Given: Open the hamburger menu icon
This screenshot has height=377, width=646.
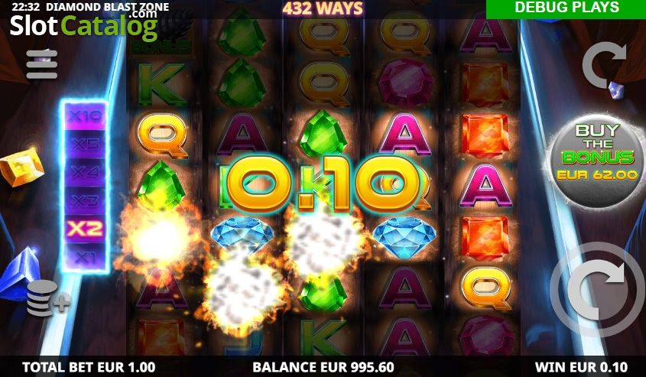Looking at the screenshot, I should click(x=41, y=64).
